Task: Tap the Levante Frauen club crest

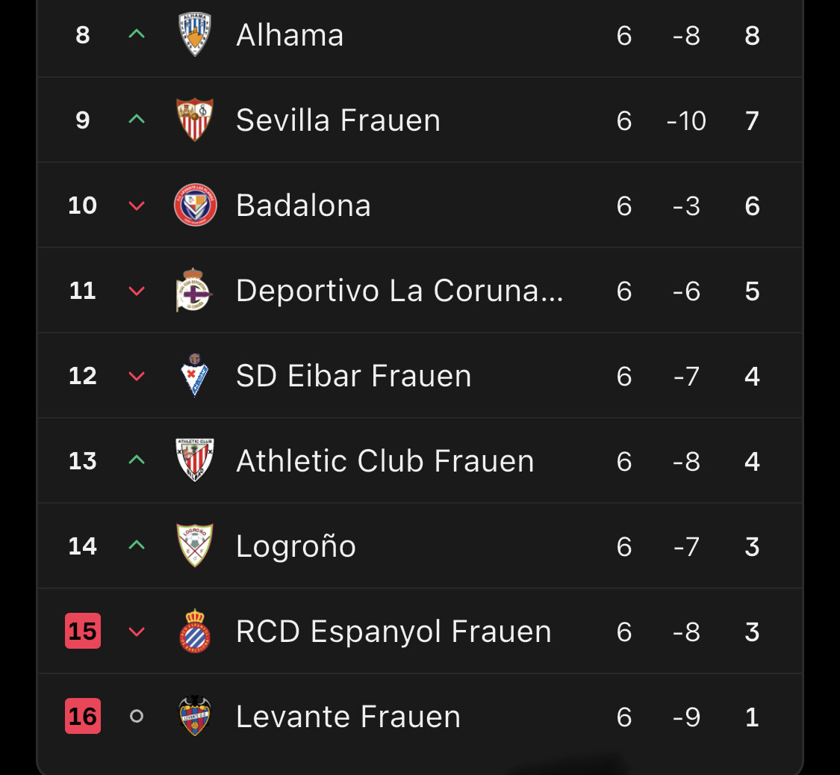Action: pyautogui.click(x=195, y=716)
